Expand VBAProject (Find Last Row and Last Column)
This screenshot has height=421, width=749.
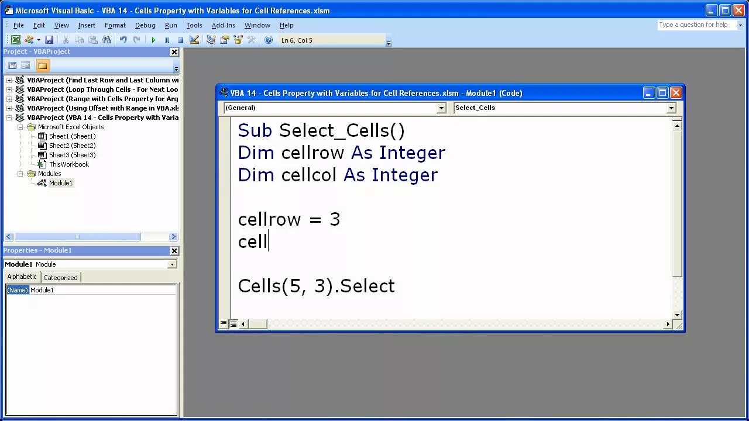9,80
